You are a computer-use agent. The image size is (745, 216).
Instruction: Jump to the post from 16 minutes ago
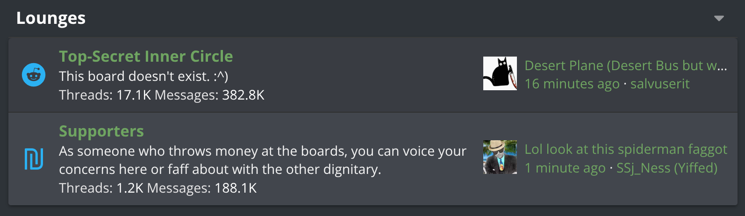(572, 84)
